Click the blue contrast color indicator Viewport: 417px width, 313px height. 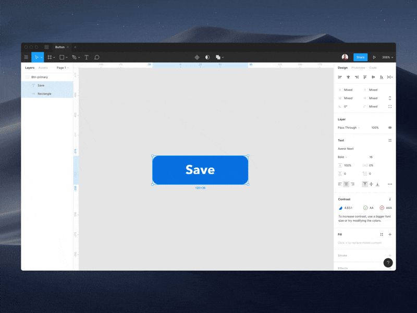[x=340, y=208]
